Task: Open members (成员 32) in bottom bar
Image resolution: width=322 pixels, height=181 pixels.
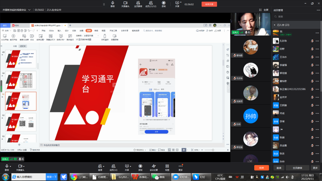Action: pos(113,168)
